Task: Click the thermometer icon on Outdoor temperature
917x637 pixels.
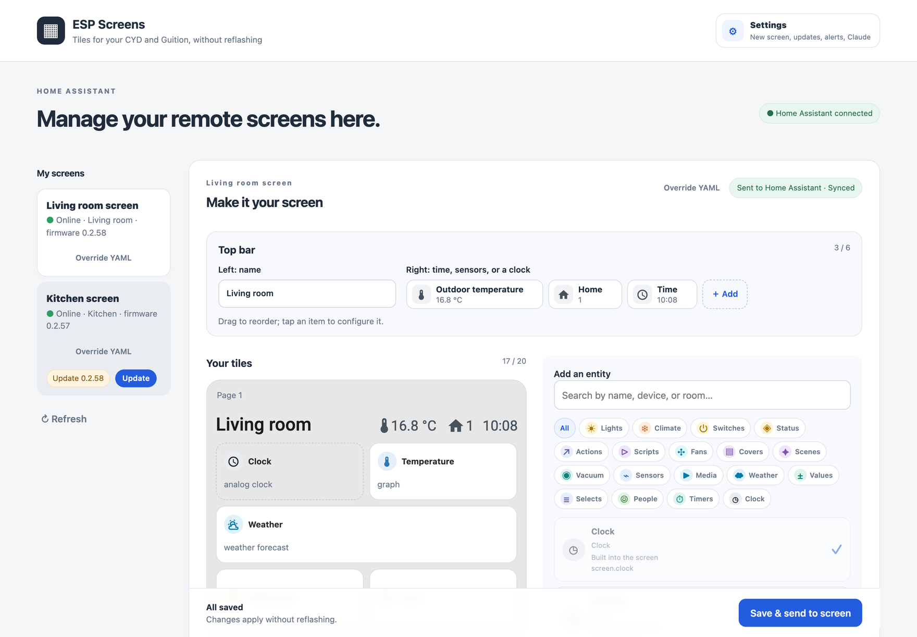Action: point(422,295)
